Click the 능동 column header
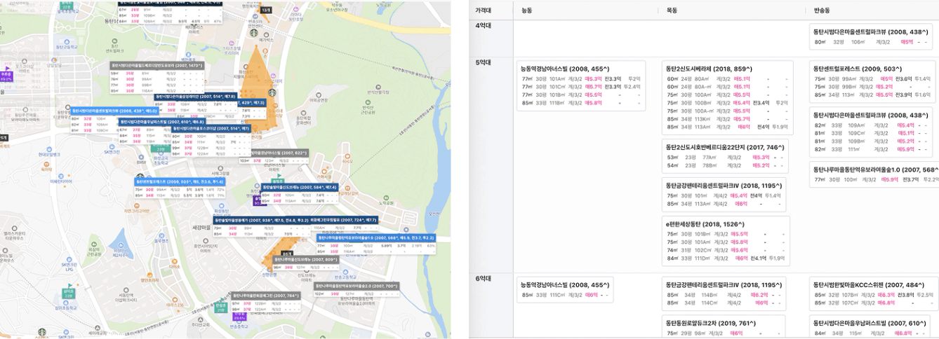Image resolution: width=939 pixels, height=339 pixels. click(527, 11)
